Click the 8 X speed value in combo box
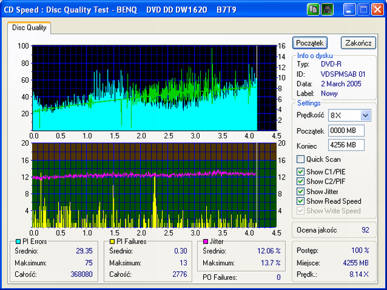Viewport: 387px width, 290px height. tap(336, 115)
